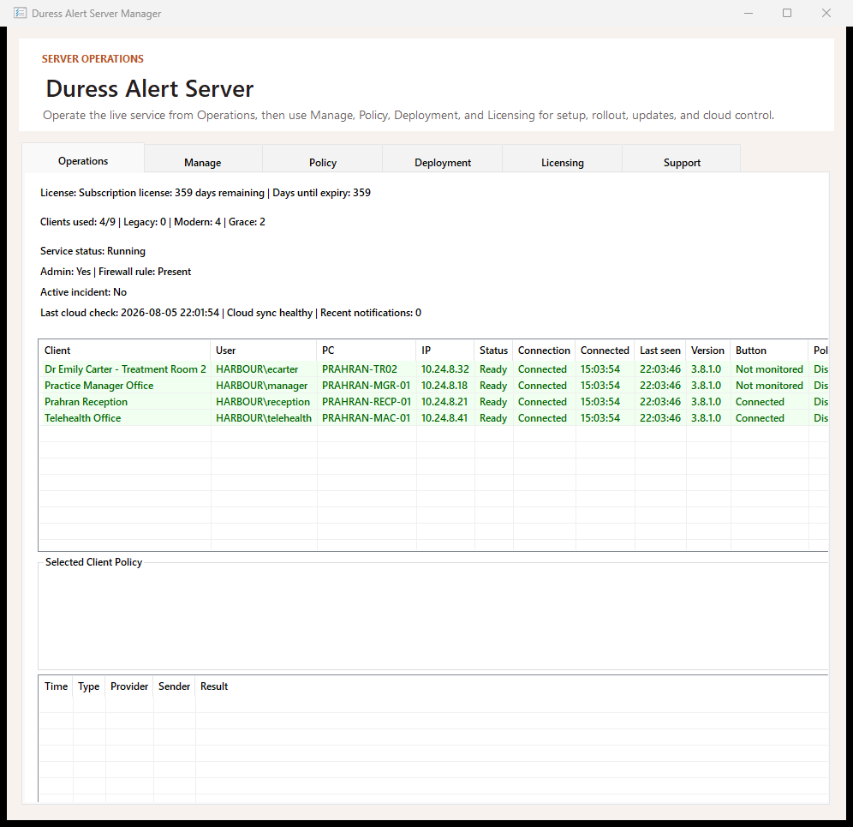Click Button Connected cell for Prahran Reception

[x=760, y=402]
